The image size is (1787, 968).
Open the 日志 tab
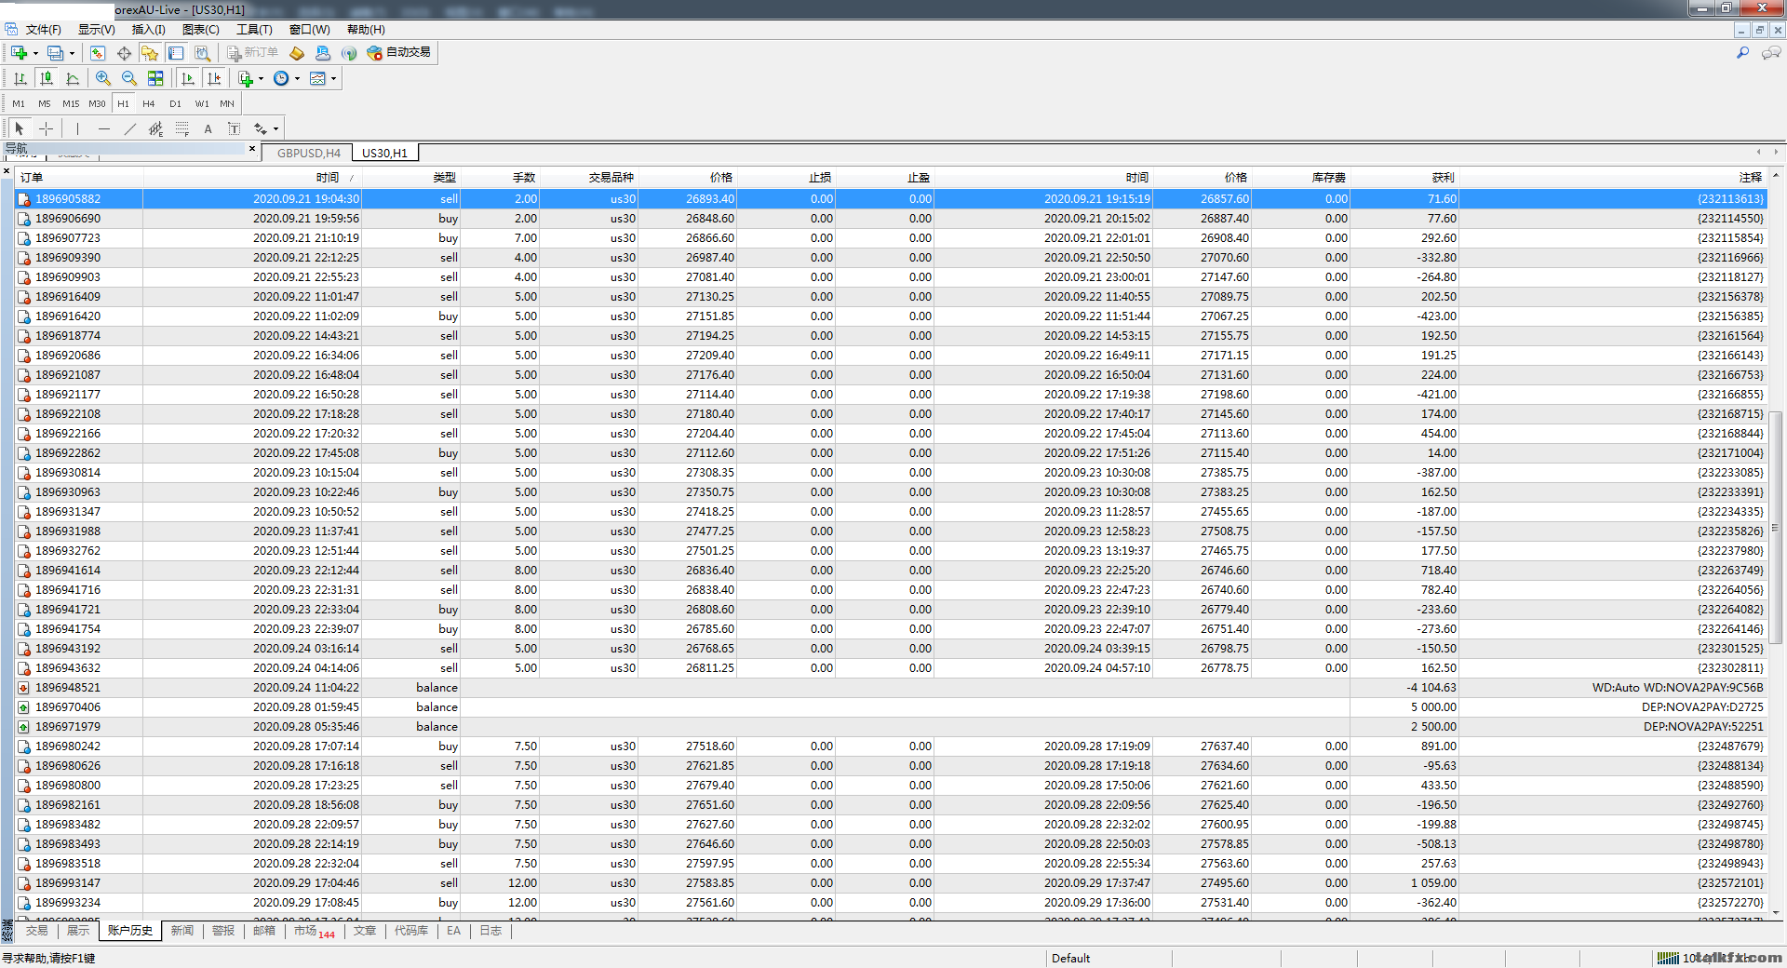coord(490,931)
